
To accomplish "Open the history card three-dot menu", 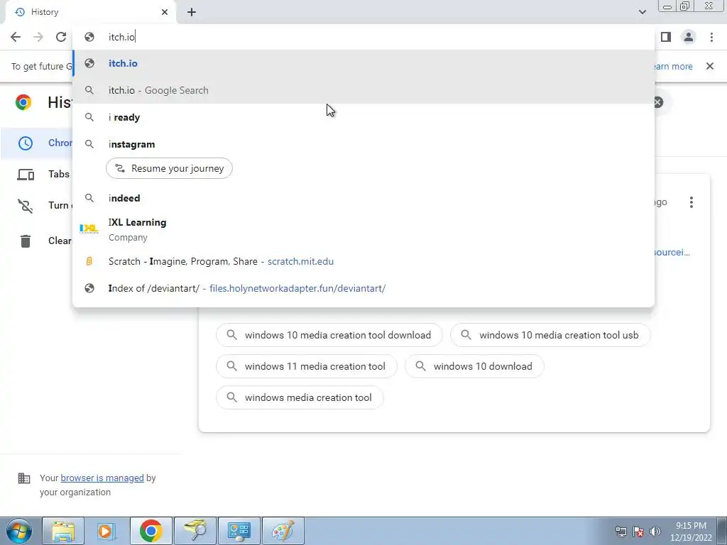I will click(692, 202).
